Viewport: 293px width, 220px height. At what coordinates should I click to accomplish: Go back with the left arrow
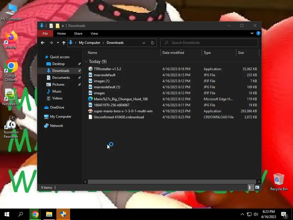pos(43,43)
